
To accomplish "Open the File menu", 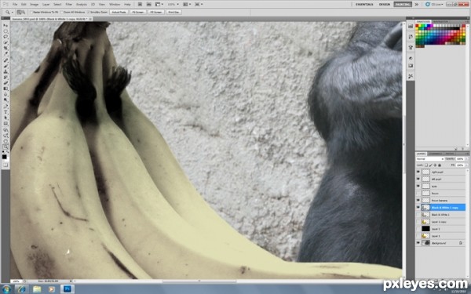I will pos(15,5).
